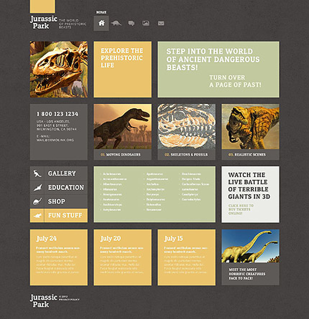
Task: Open the speech bubbles nav icon
Action: (x=131, y=23)
